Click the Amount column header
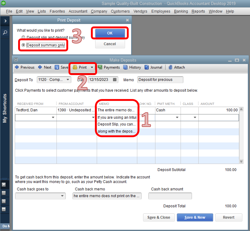The image size is (250, 231). [x=207, y=104]
